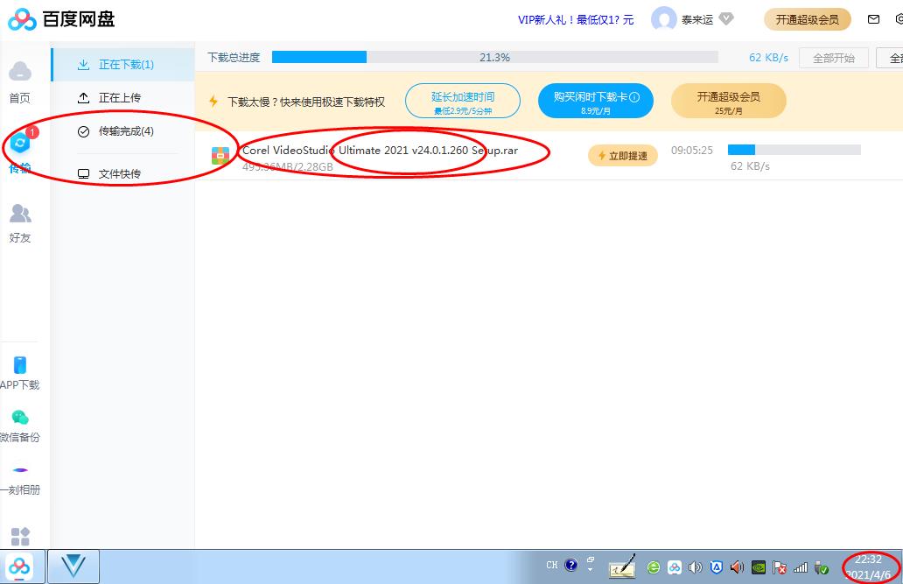This screenshot has height=584, width=903.
Task: Switch to 传输完成(4) tab
Action: click(x=122, y=131)
